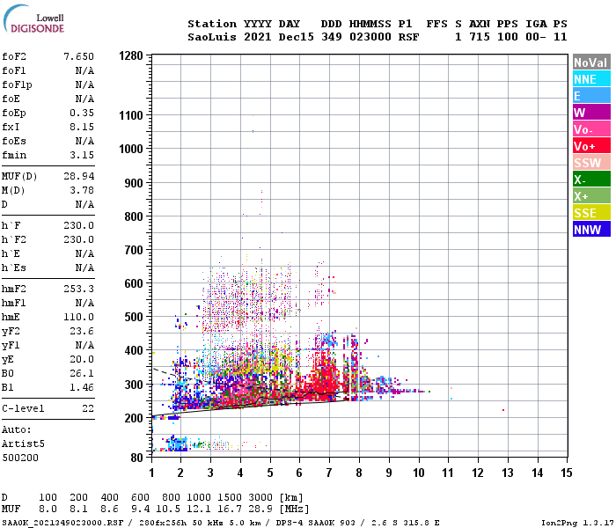Click the MUF 8.0 table entry

tap(48, 510)
